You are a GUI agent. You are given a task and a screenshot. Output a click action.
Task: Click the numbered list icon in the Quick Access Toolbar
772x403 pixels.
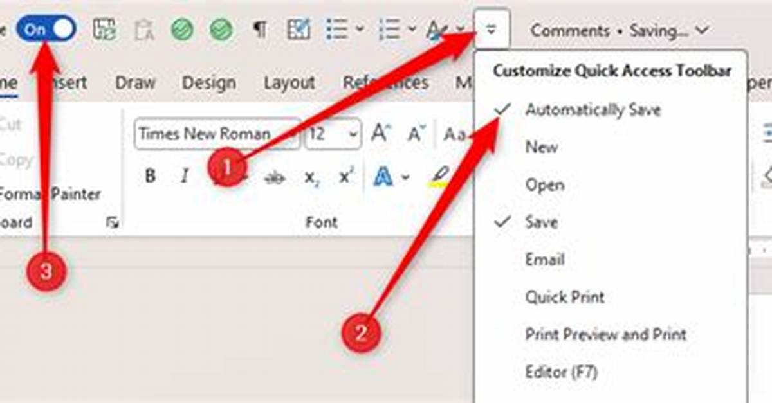coord(390,30)
